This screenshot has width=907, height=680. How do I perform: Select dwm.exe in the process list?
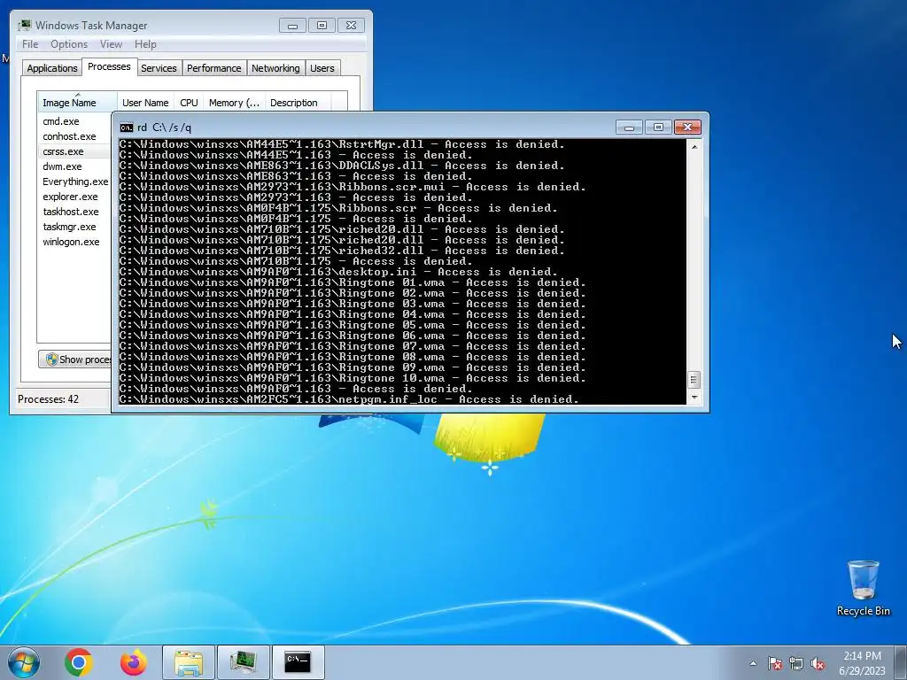pos(62,166)
